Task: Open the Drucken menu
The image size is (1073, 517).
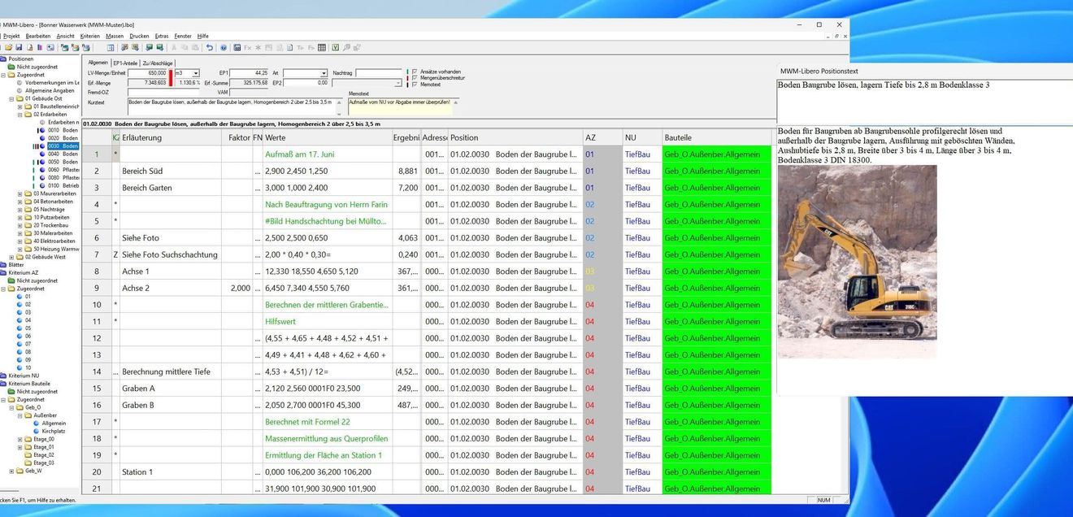Action: (x=139, y=36)
